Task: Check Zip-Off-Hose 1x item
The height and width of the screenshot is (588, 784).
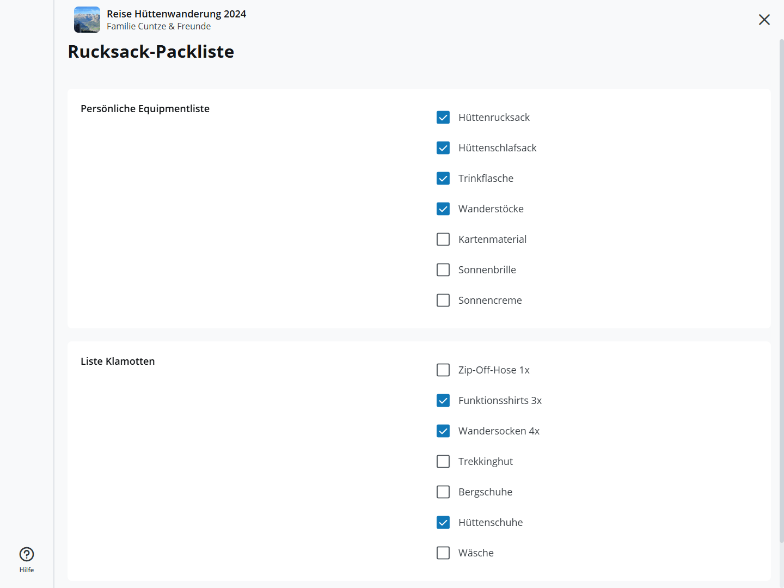Action: click(443, 370)
